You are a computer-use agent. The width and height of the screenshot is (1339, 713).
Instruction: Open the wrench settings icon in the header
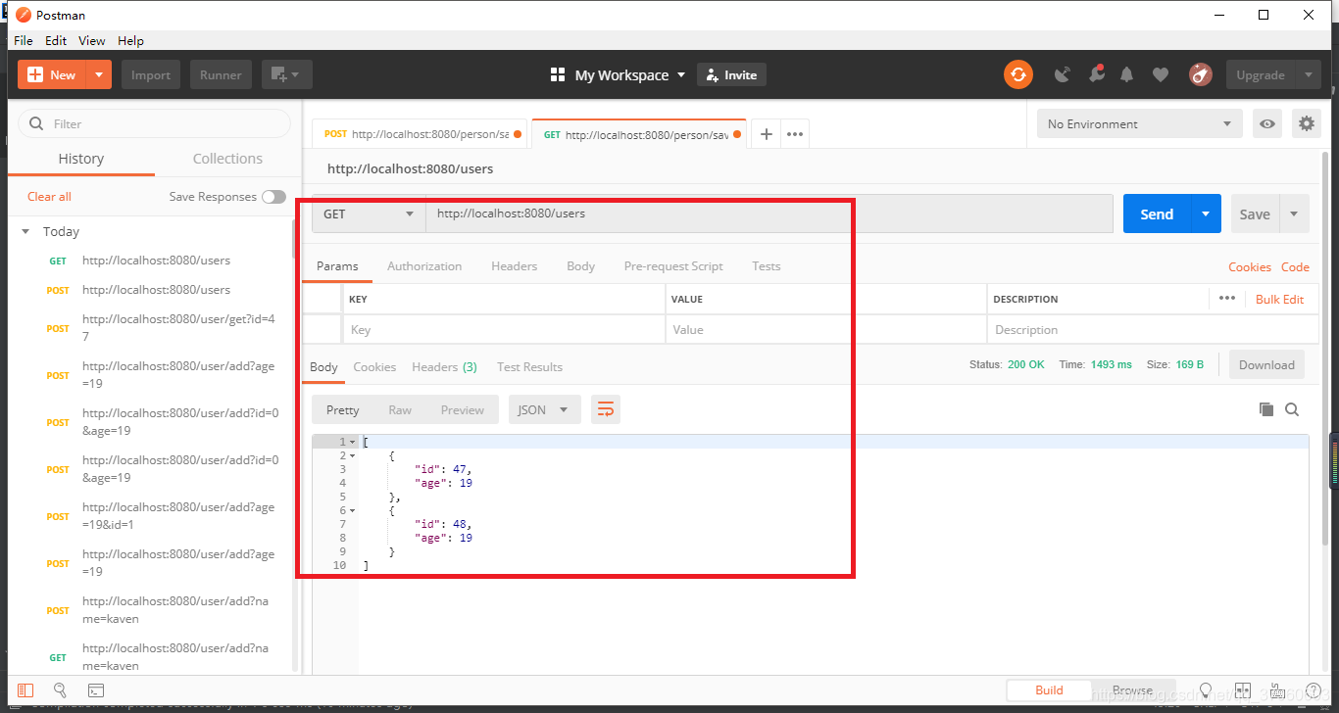pyautogui.click(x=1096, y=73)
